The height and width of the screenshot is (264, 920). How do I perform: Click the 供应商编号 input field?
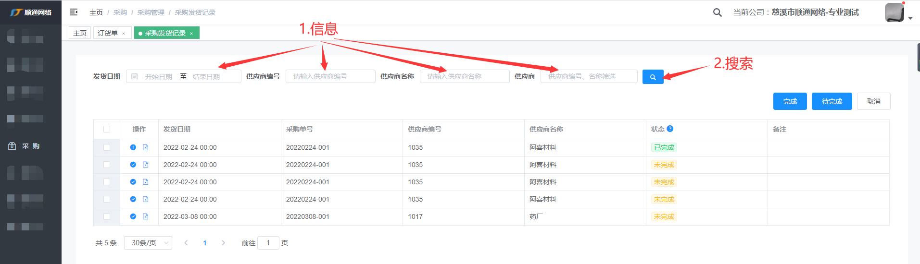(x=330, y=76)
